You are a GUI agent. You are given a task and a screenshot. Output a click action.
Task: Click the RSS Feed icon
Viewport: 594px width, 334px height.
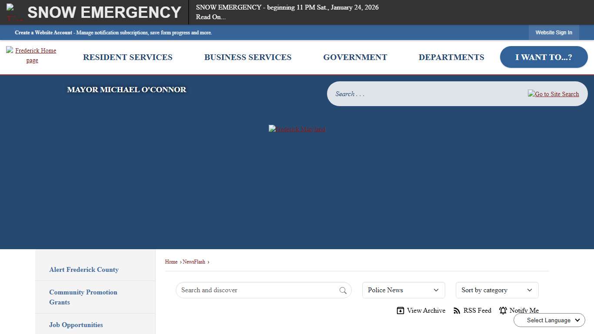coord(457,311)
